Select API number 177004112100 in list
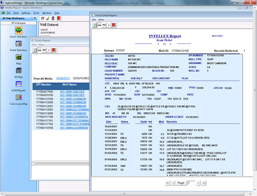 [x=45, y=99]
